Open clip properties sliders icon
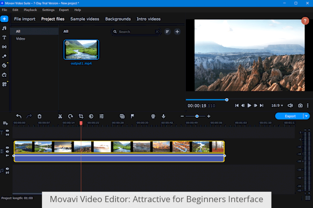This screenshot has width=313, height=208. pos(102,116)
